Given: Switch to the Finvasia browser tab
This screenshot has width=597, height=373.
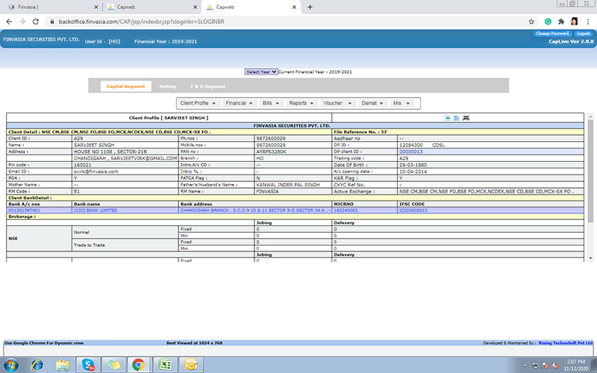Looking at the screenshot, I should (51, 7).
